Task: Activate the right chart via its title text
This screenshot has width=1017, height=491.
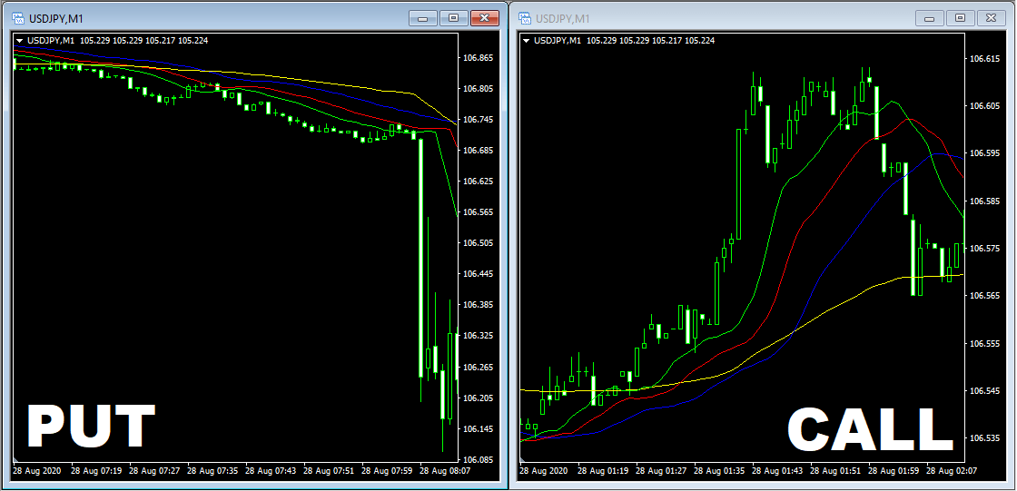Action: [x=562, y=18]
